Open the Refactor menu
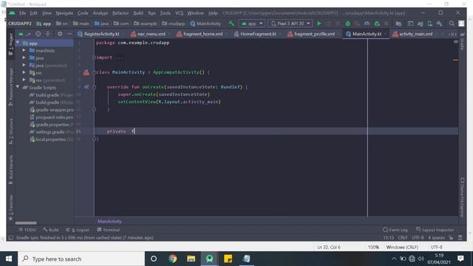 click(120, 13)
